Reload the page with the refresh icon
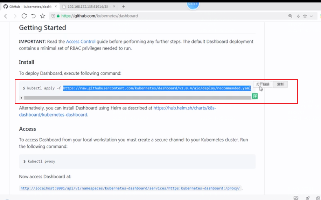 (x=24, y=16)
